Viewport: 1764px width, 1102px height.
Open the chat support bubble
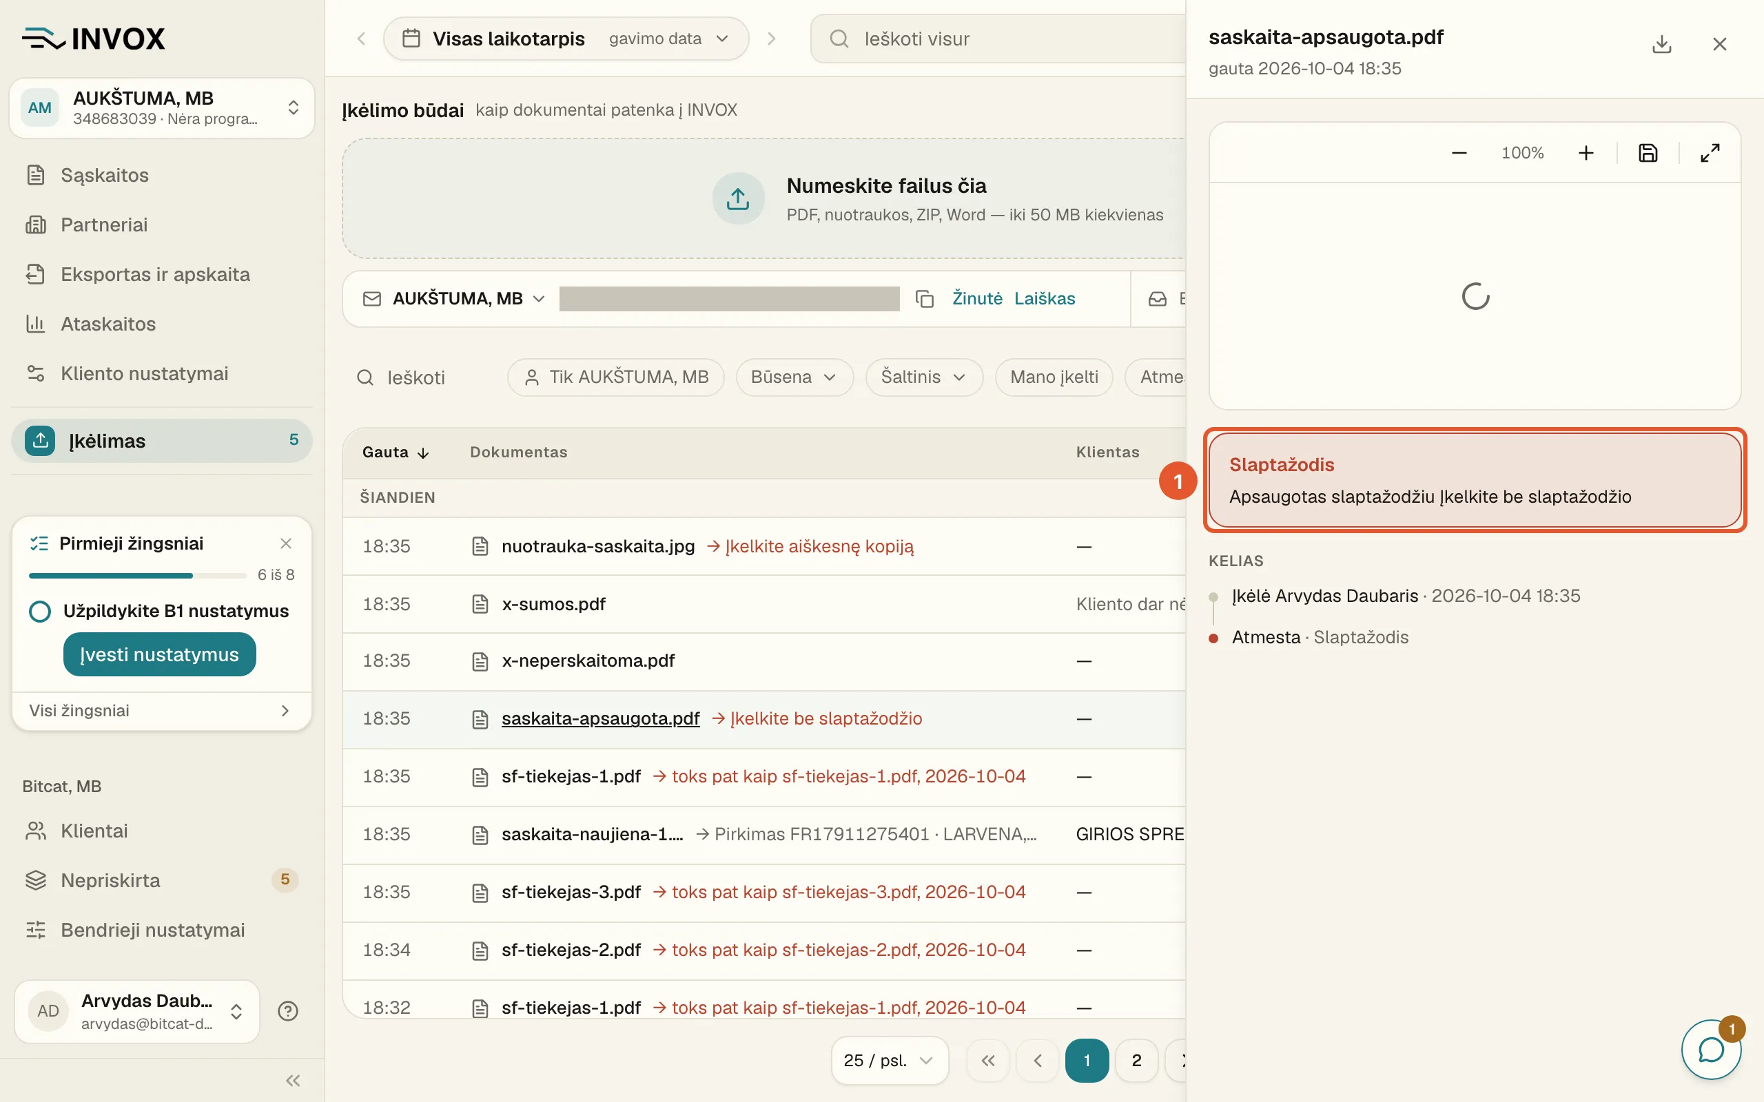coord(1711,1050)
